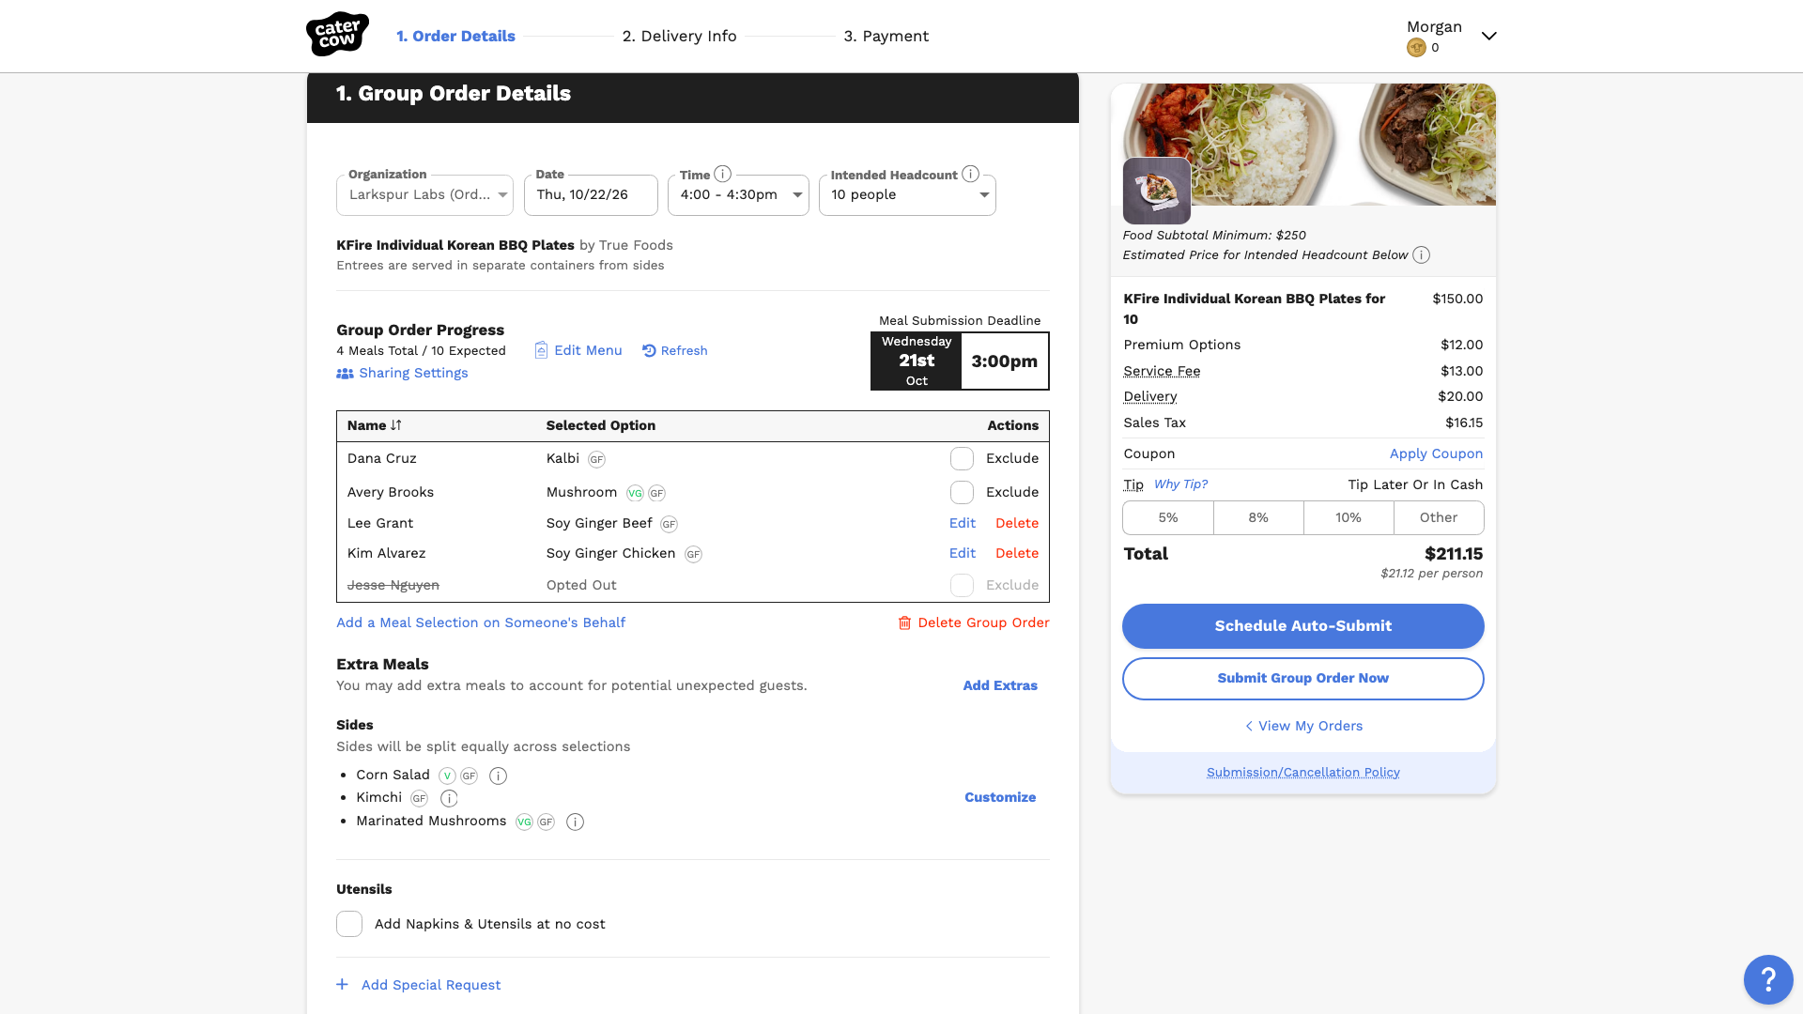Expand the Morgan account menu chevron
This screenshot has height=1014, width=1803.
[1488, 36]
